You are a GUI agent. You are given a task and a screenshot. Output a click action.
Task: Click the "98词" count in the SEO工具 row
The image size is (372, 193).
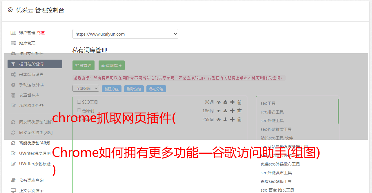point(209,102)
